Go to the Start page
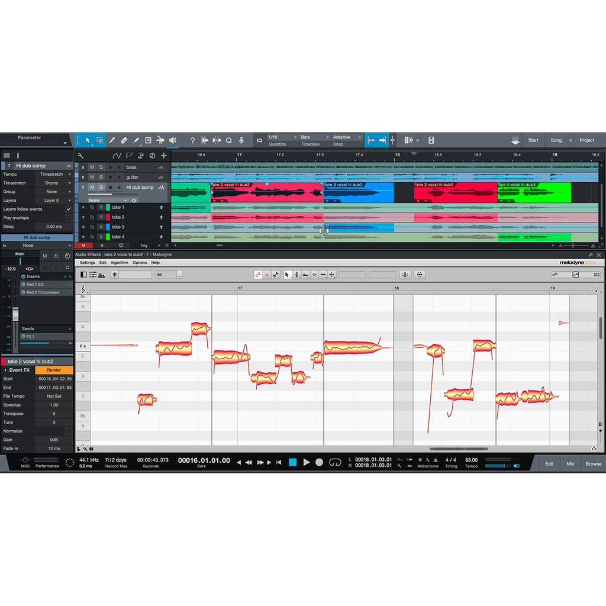606x606 pixels. 533,140
